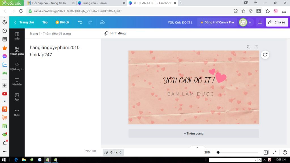This screenshot has width=290, height=163.
Task: Toggle the Ghi chú notes panel
Action: coord(113,152)
